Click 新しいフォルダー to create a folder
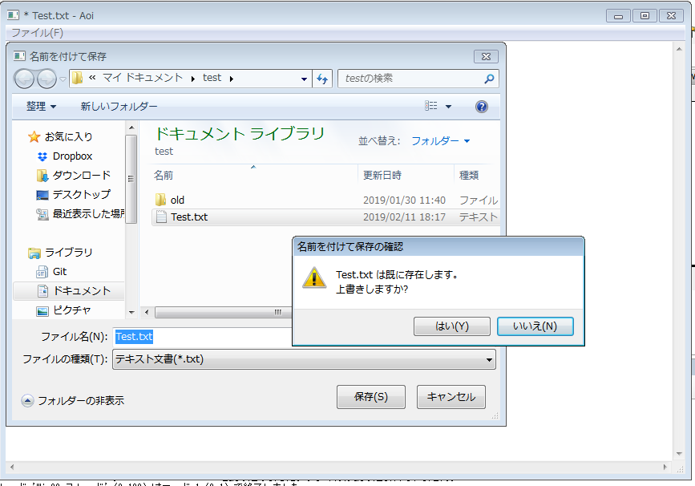This screenshot has width=695, height=486. click(119, 107)
